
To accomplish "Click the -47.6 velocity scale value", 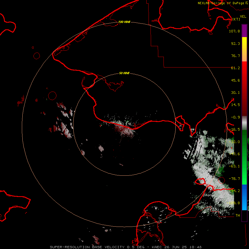I will (x=234, y=154).
